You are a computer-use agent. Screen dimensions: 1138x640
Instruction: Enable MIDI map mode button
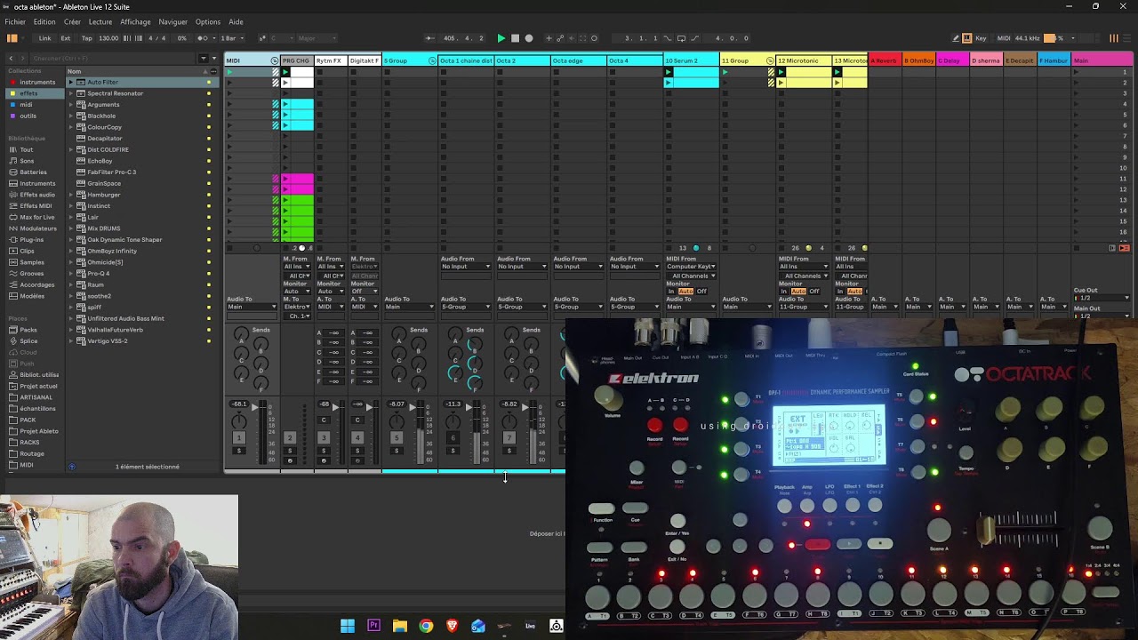(x=1003, y=38)
